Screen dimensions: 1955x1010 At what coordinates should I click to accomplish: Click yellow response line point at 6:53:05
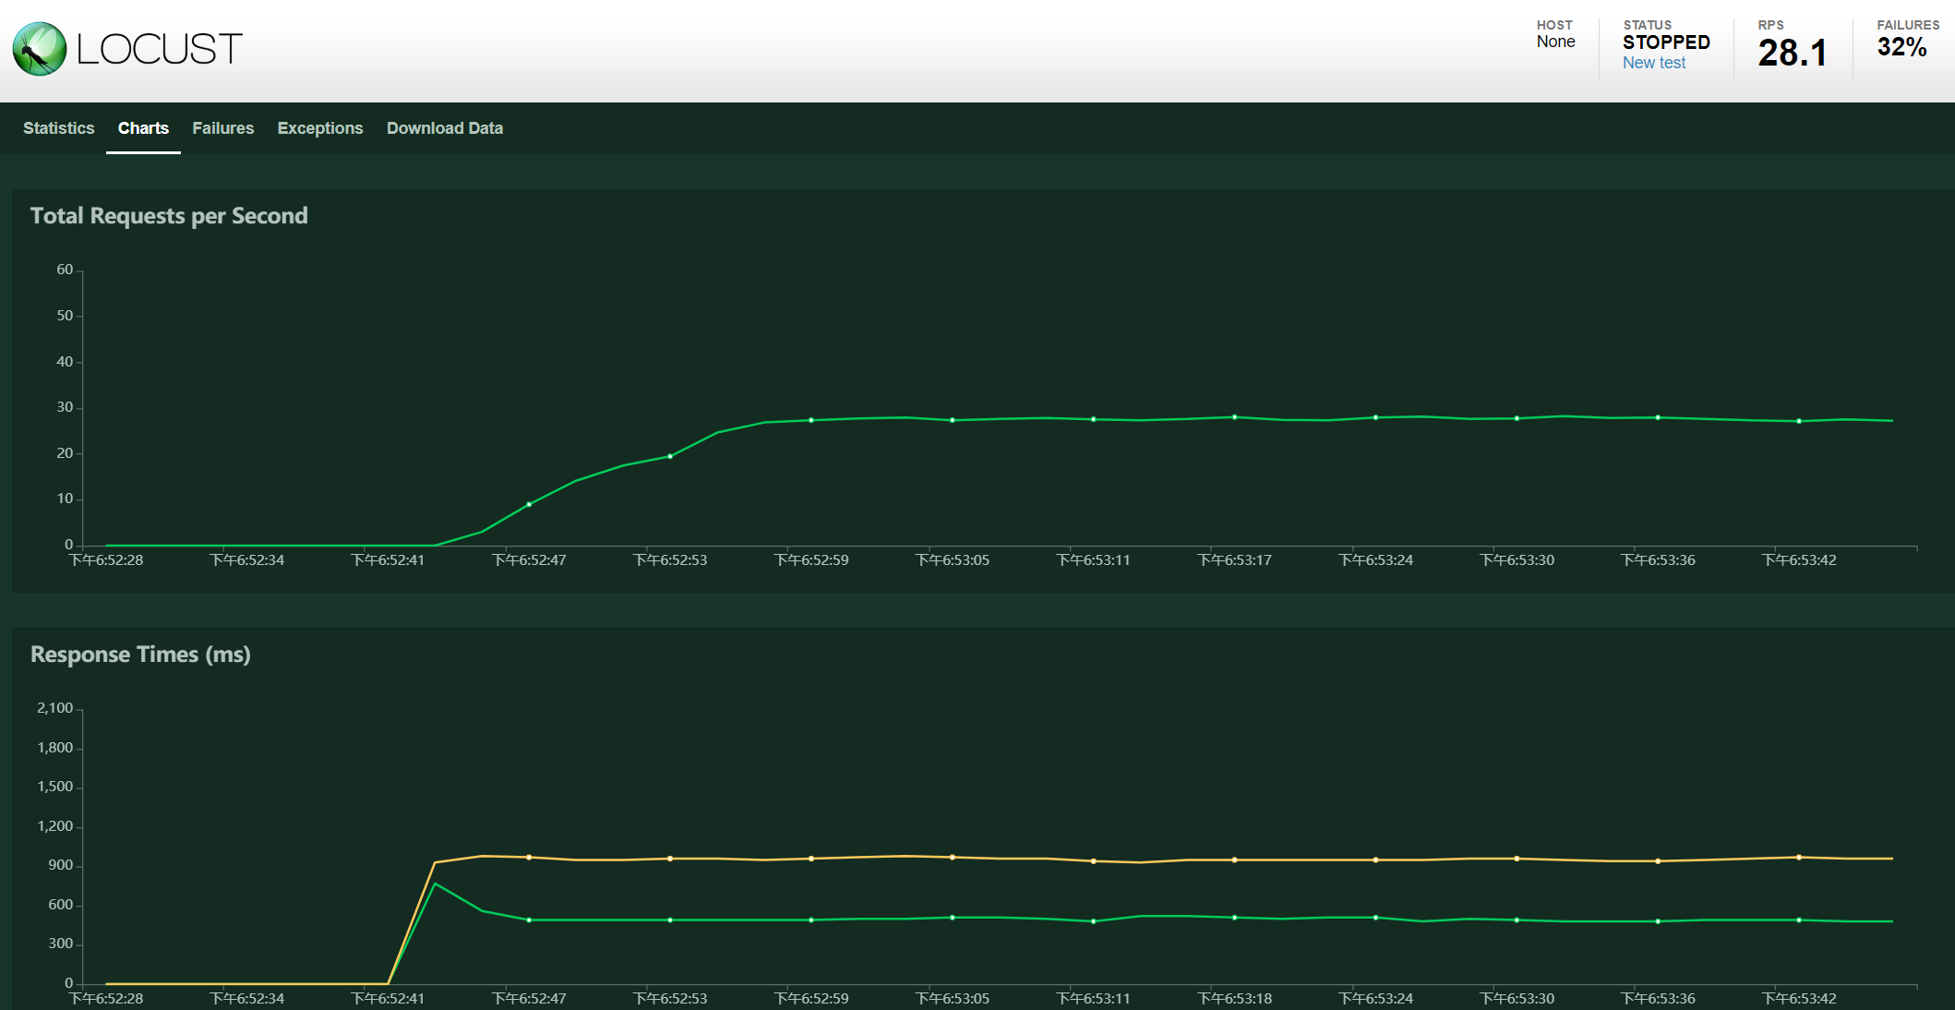(x=953, y=858)
